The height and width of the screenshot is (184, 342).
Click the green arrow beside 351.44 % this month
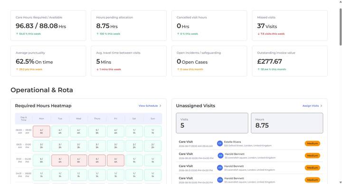click(x=258, y=69)
